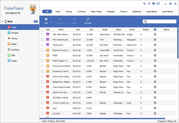Viewport: 179px width, 123px height.
Task: Check the Let It Be row checkbox
Action: pos(42,113)
